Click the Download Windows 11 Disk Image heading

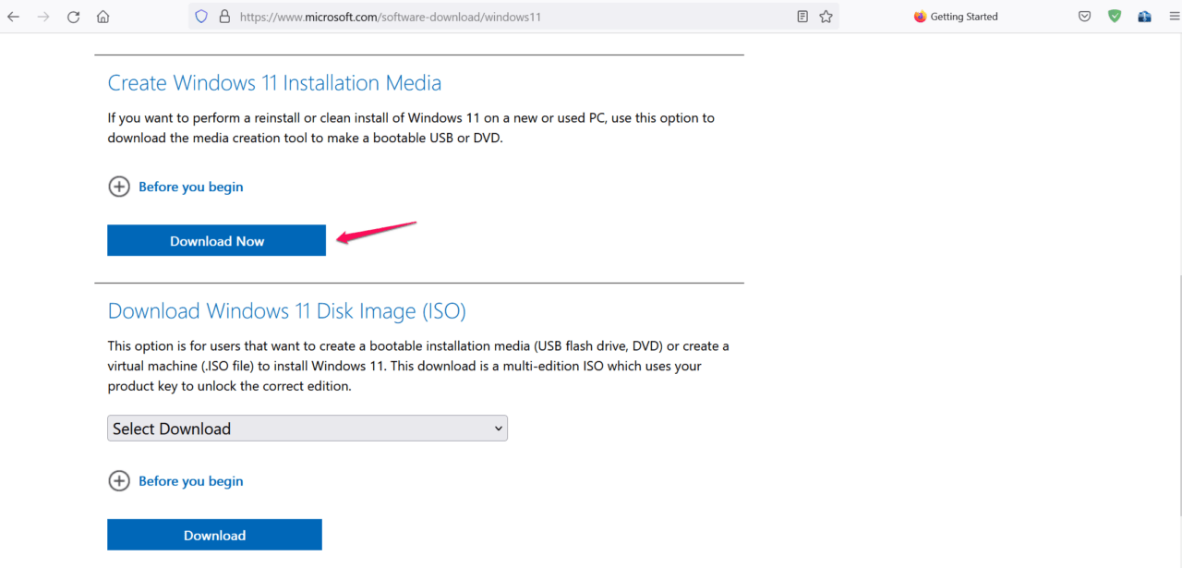click(286, 311)
